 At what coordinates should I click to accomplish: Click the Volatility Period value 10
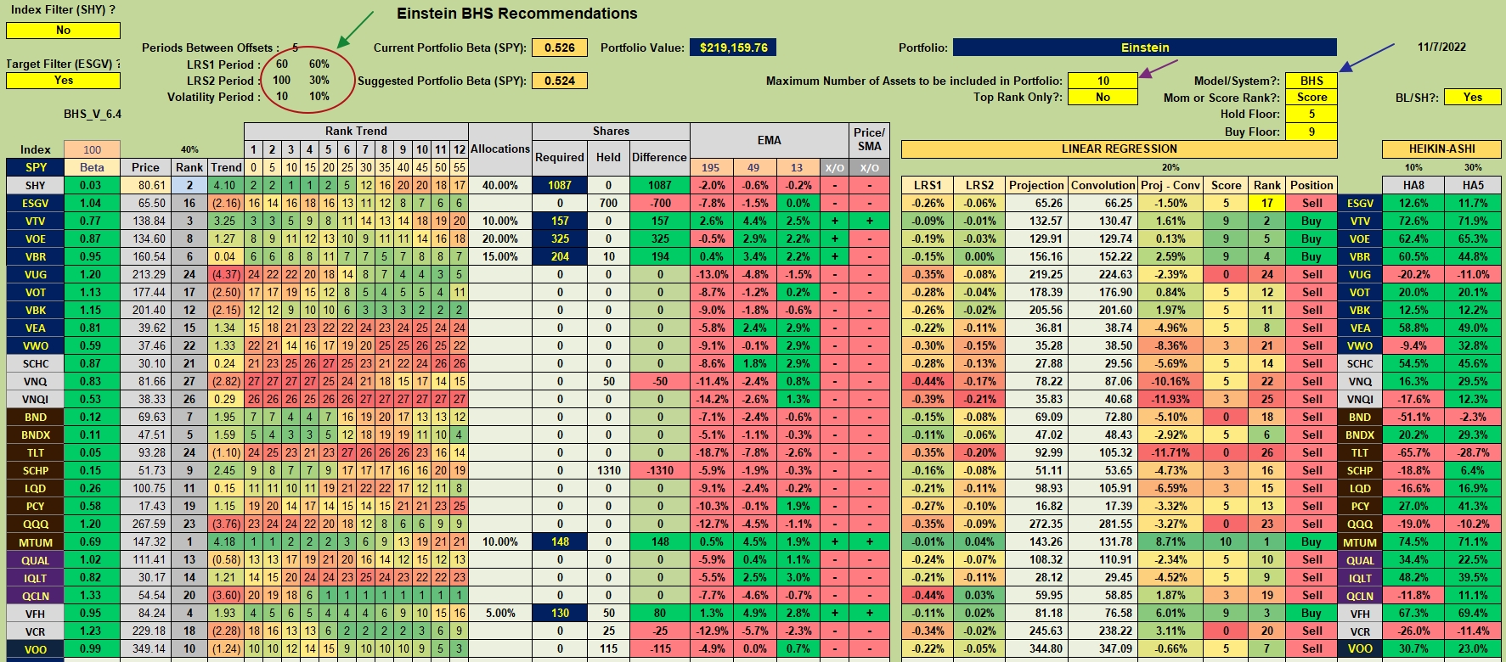tap(282, 96)
